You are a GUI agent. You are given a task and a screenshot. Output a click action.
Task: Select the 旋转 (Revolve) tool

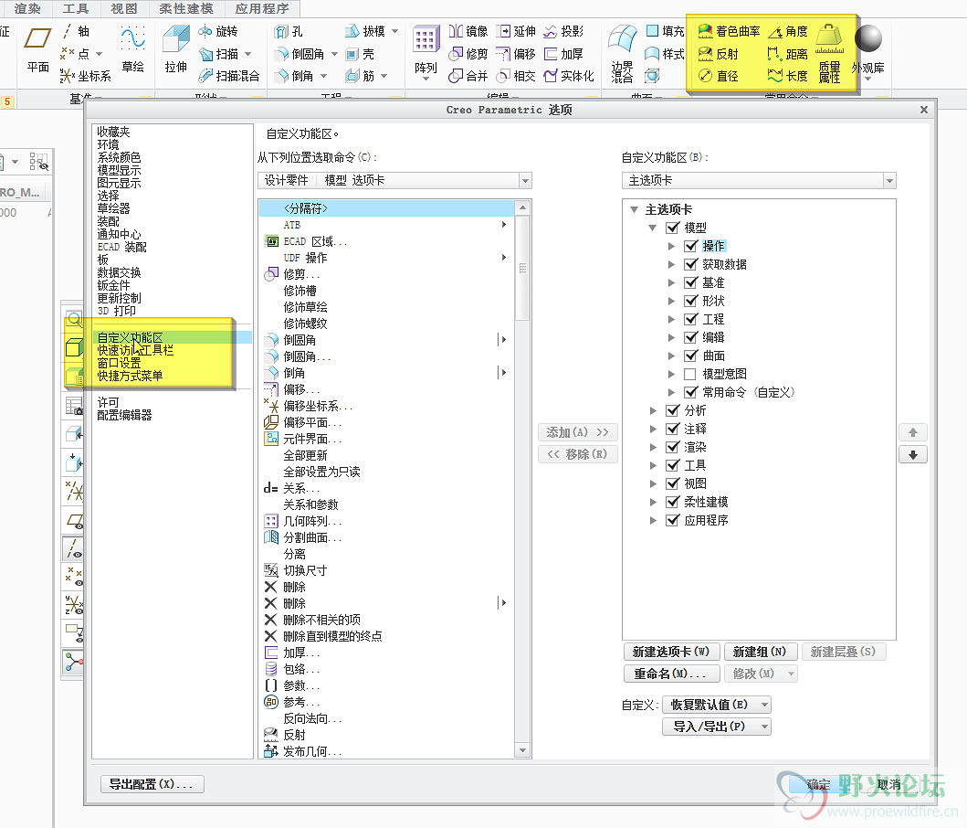(218, 31)
